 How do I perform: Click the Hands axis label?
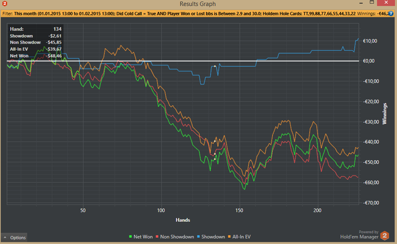[183, 220]
